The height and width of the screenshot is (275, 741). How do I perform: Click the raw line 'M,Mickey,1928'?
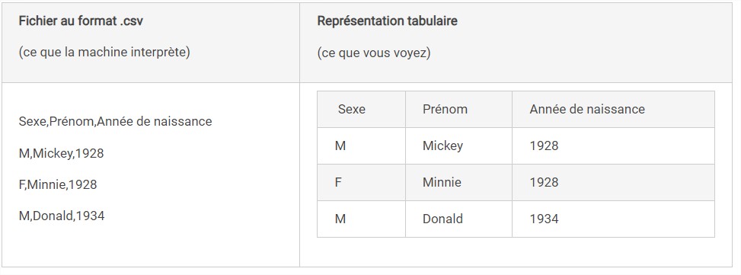(x=62, y=154)
